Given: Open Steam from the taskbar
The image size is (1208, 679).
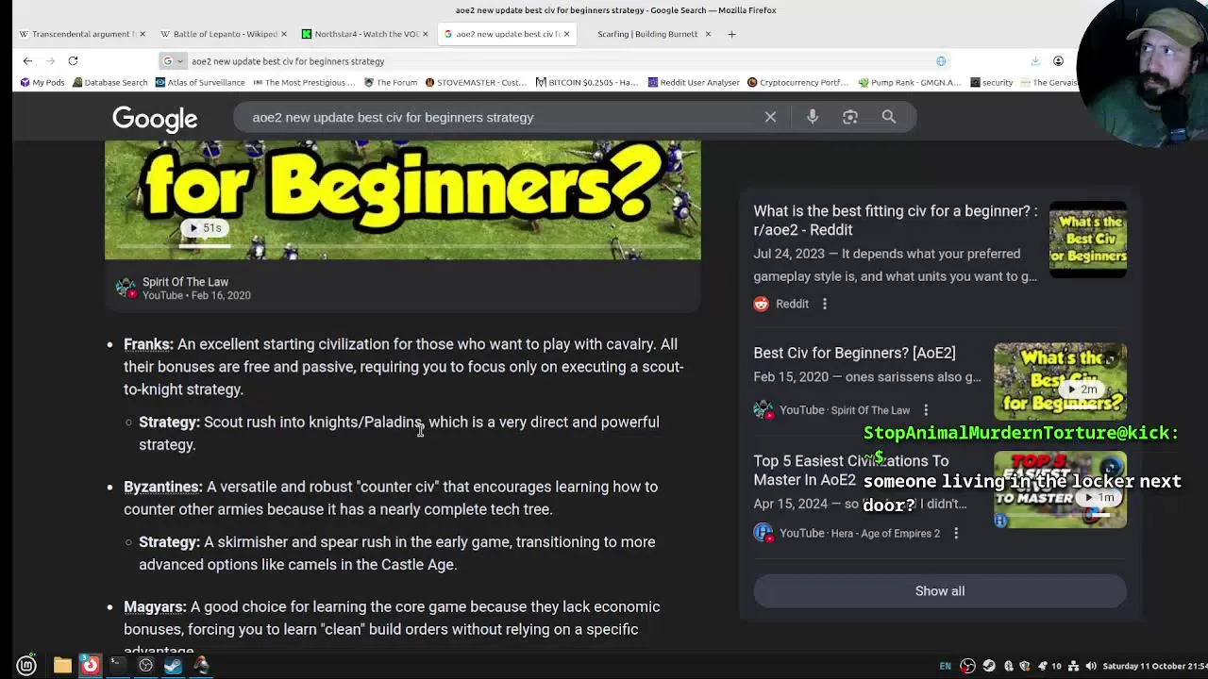Looking at the screenshot, I should 173,666.
